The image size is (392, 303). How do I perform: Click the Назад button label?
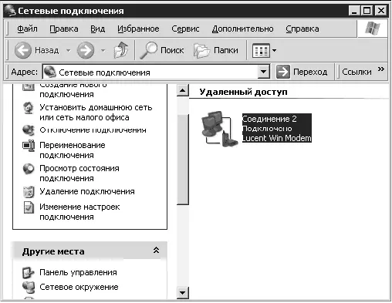[47, 50]
